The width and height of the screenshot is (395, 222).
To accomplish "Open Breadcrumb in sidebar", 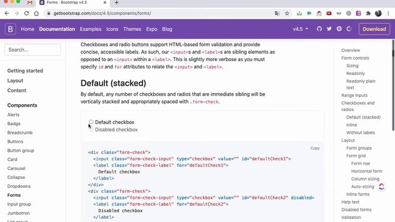I will [x=20, y=133].
